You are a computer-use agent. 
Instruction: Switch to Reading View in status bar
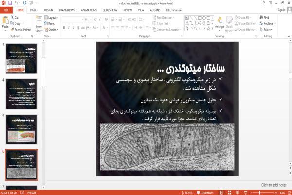(237, 193)
